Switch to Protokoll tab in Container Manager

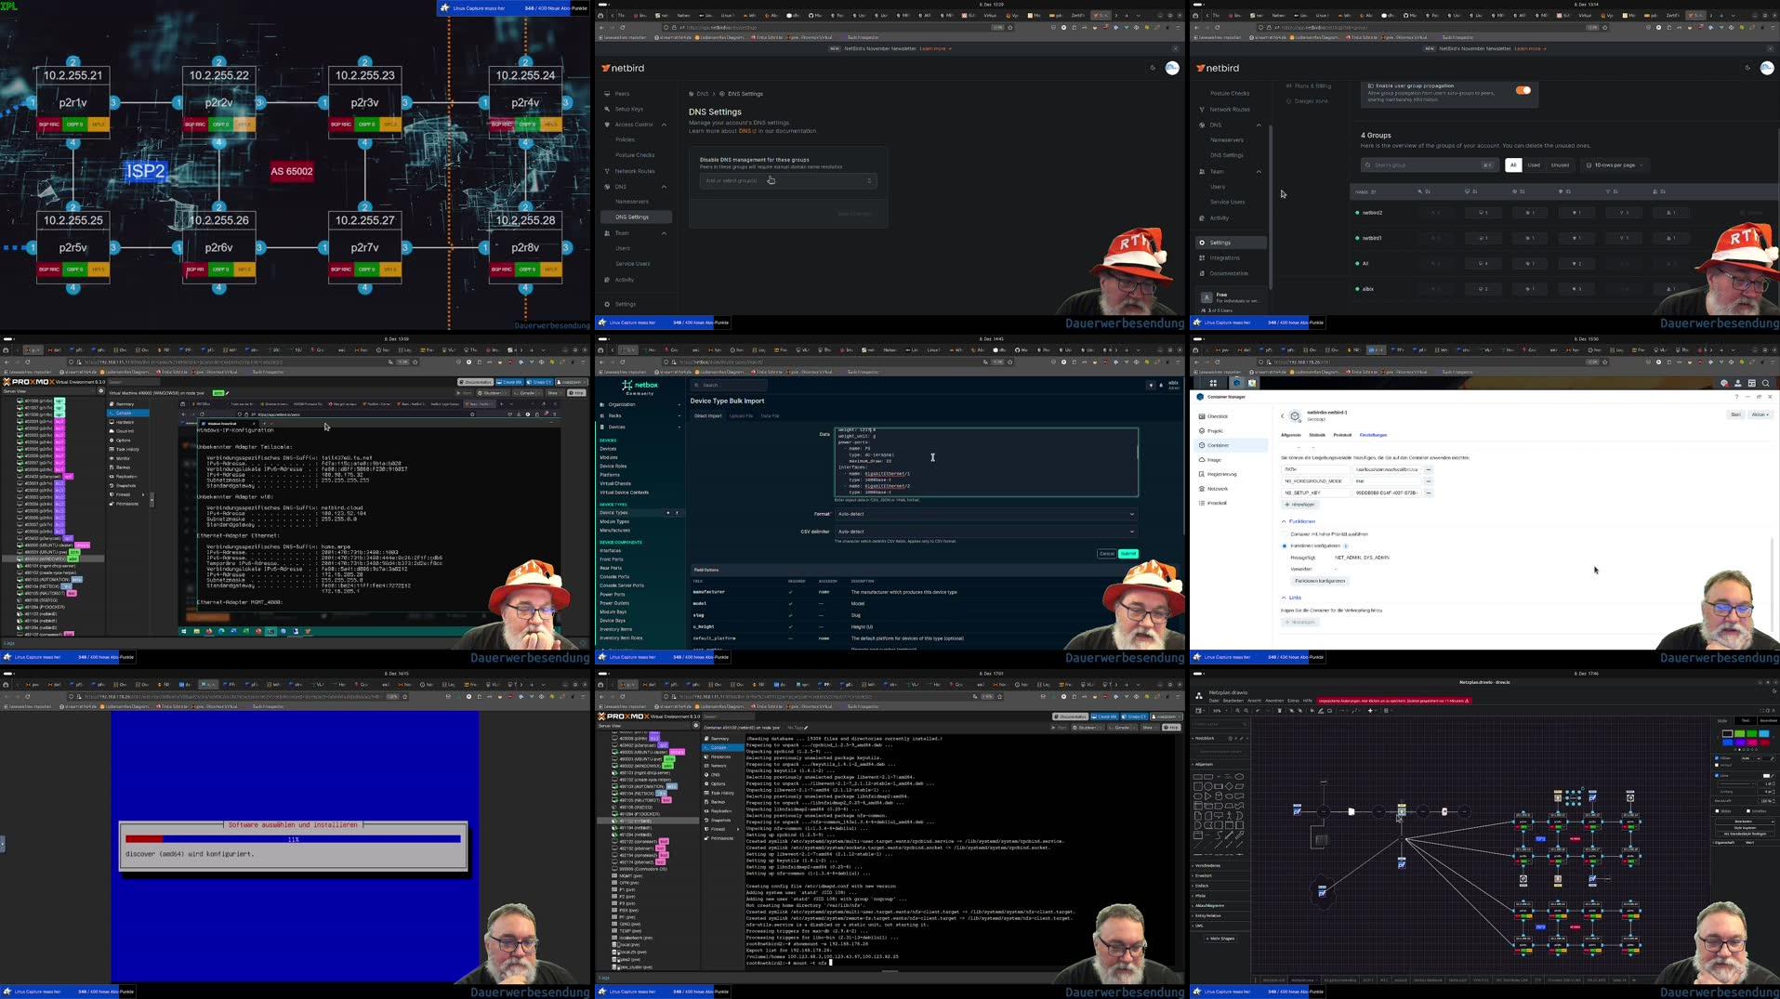click(1342, 435)
